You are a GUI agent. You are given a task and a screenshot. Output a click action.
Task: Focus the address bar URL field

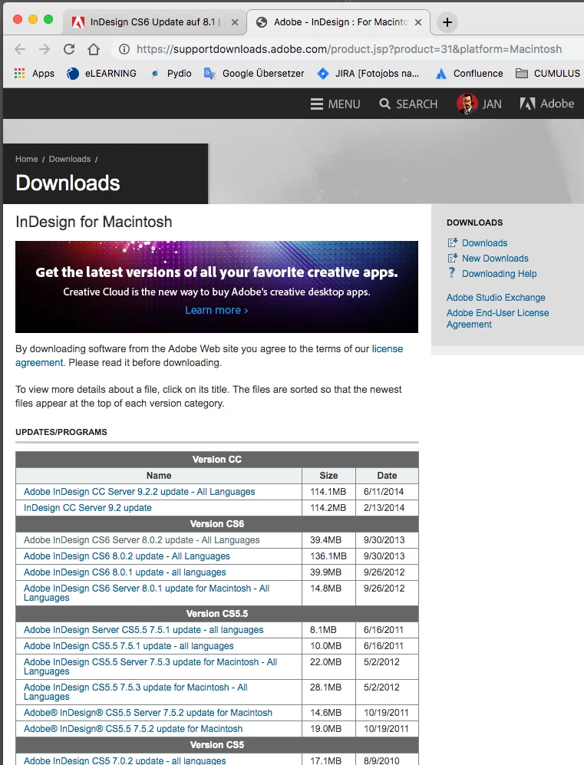point(349,49)
